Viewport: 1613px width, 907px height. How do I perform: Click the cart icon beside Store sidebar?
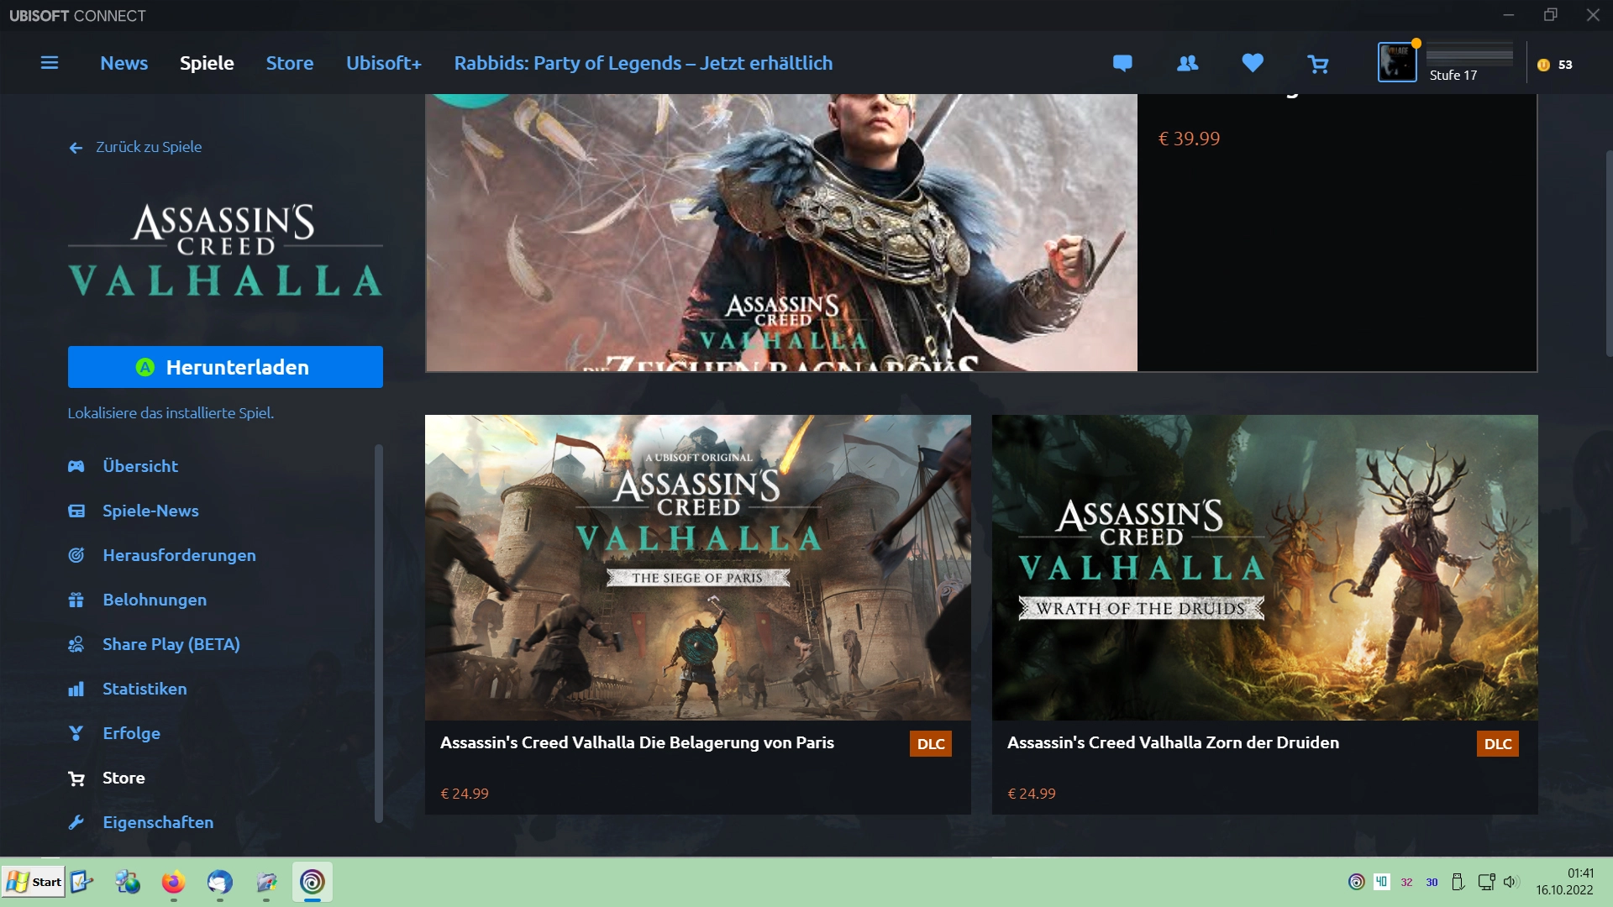coord(76,779)
